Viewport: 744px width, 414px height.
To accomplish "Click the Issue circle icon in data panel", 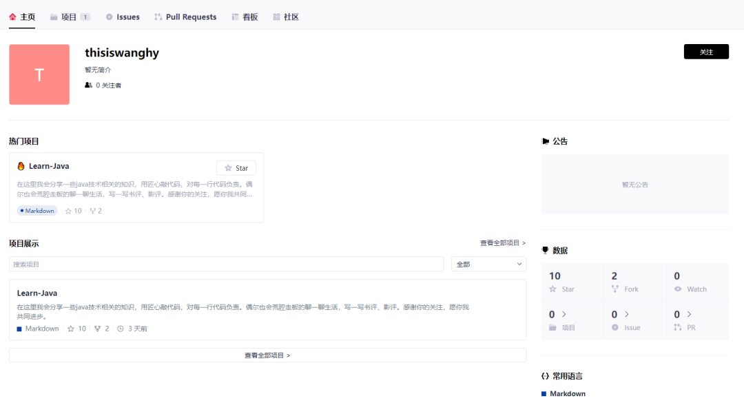I will pos(615,328).
